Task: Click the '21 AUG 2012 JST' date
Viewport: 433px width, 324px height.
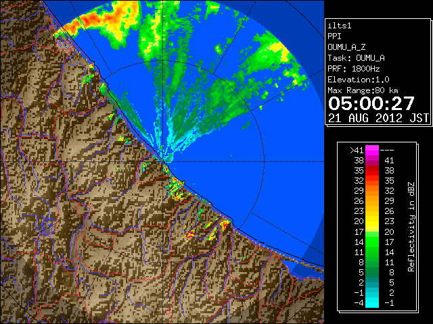Action: [x=378, y=118]
